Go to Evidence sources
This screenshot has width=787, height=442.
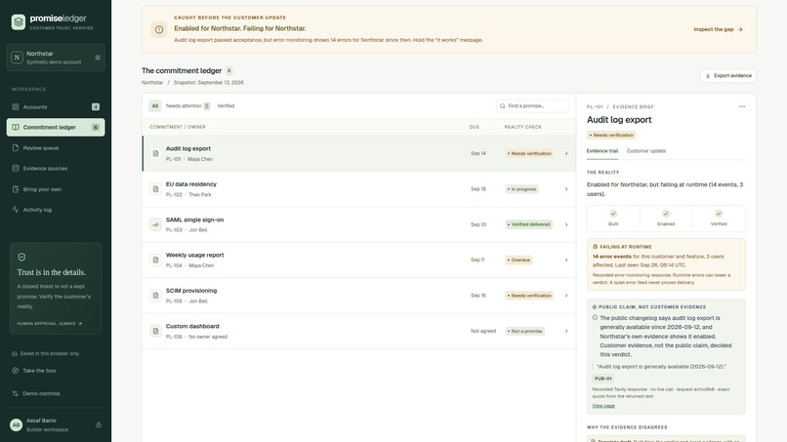56,169
